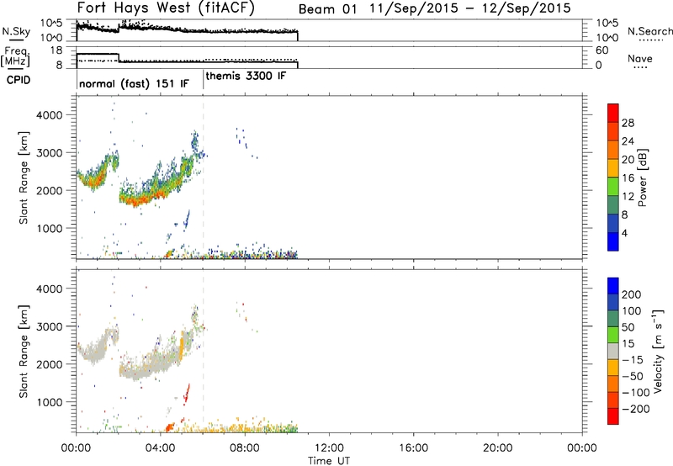Select the 'themis 3300 IF' label
Image resolution: width=673 pixels, height=466 pixels.
click(x=246, y=76)
